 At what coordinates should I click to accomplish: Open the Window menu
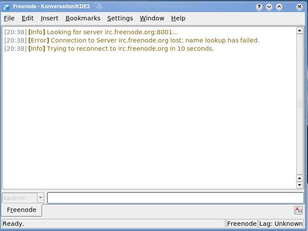tap(152, 18)
